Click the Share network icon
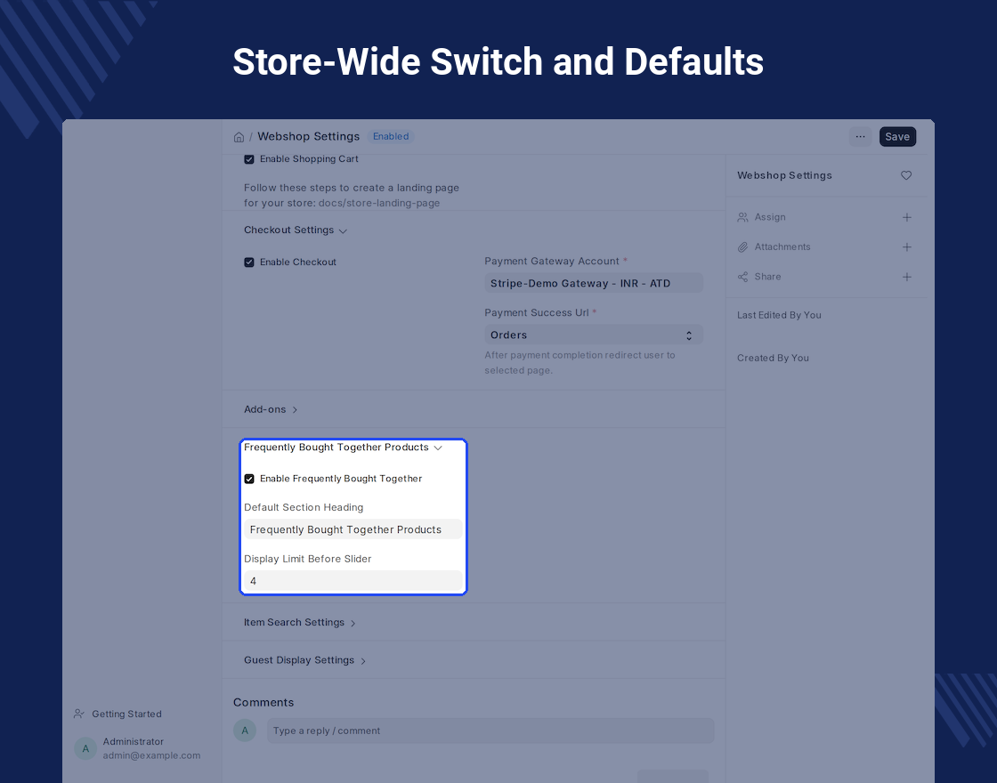Image resolution: width=997 pixels, height=783 pixels. point(742,277)
